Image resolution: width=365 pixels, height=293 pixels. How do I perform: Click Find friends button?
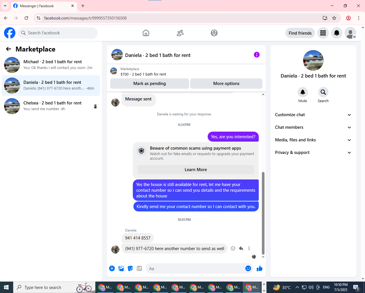click(x=300, y=33)
